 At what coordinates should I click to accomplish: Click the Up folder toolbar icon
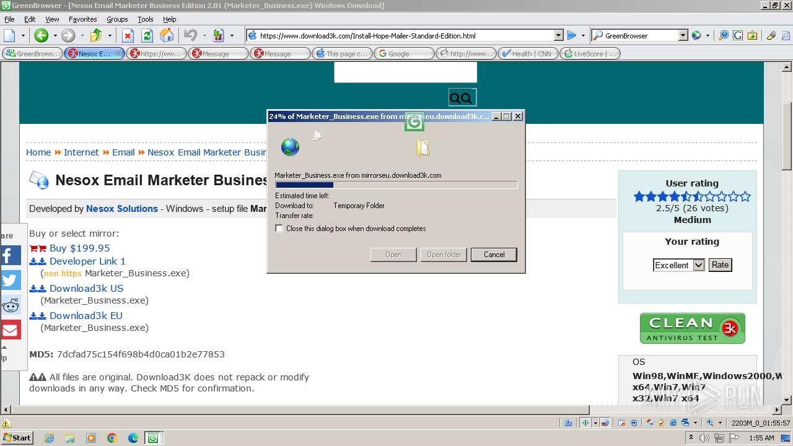[x=96, y=35]
